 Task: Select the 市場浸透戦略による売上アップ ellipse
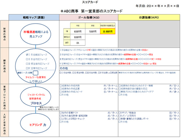point(35,34)
